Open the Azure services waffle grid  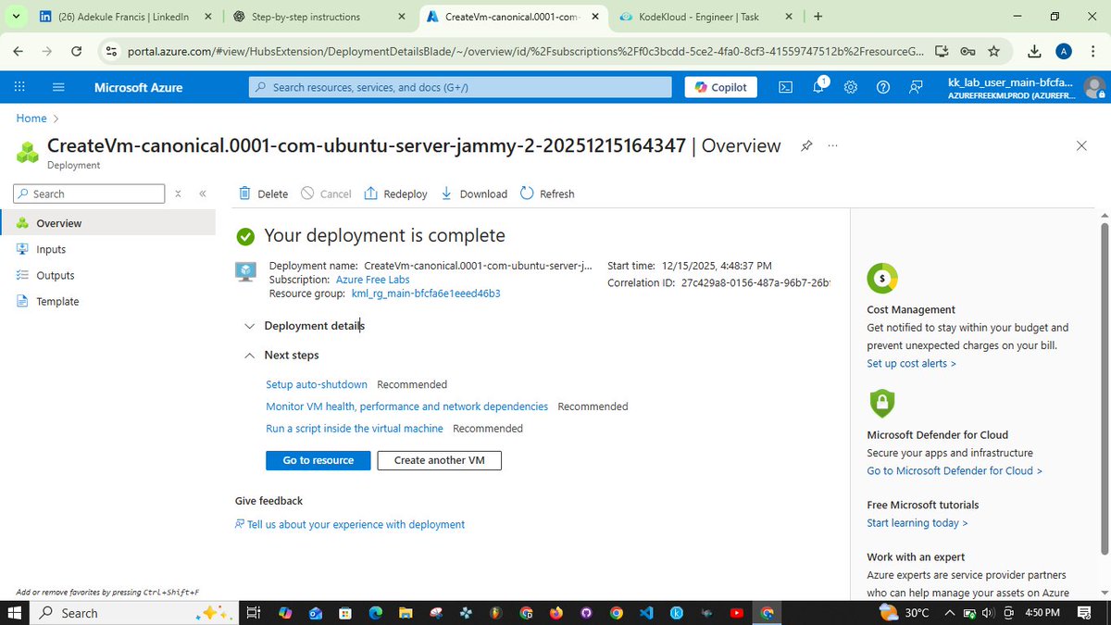[19, 87]
